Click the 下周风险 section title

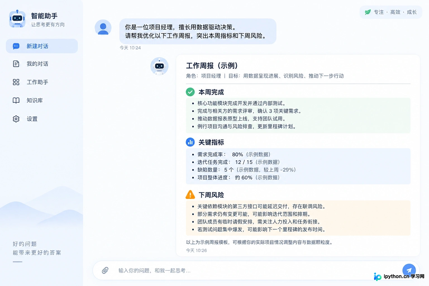click(x=211, y=195)
